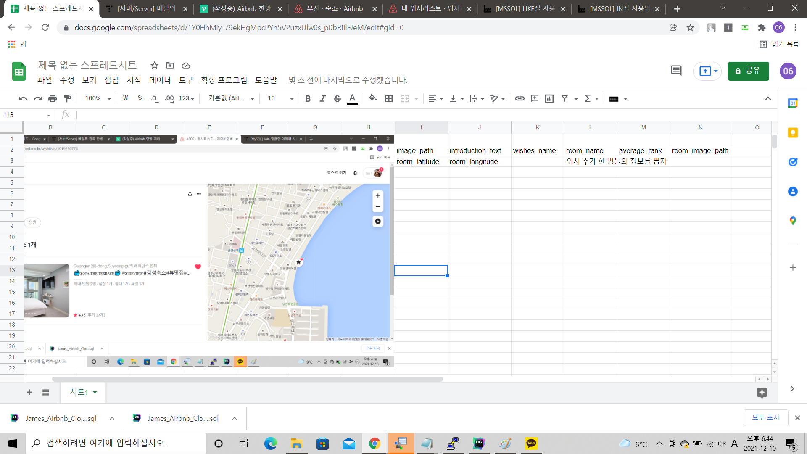Image resolution: width=807 pixels, height=454 pixels.
Task: Open the last edit history link
Action: pos(348,80)
